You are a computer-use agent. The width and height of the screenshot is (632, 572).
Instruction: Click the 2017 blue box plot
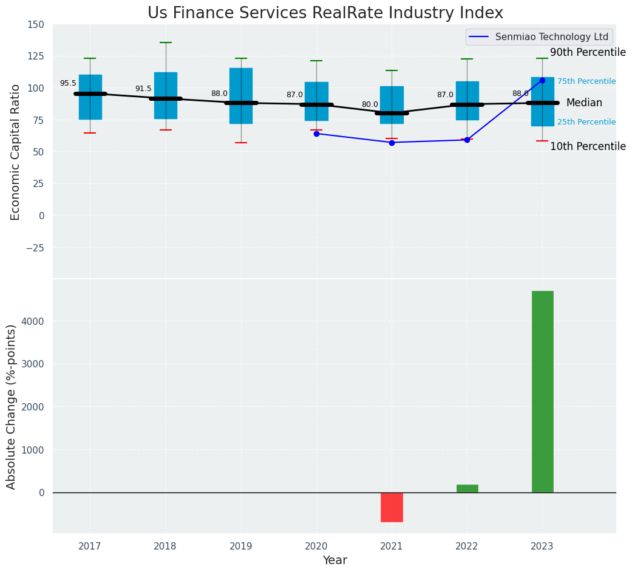[x=90, y=79]
